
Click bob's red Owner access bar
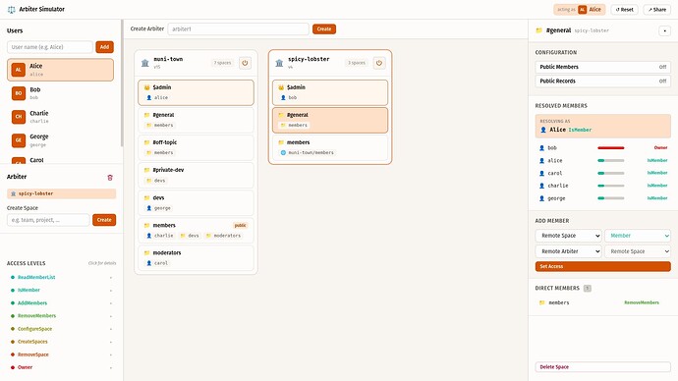pyautogui.click(x=610, y=147)
